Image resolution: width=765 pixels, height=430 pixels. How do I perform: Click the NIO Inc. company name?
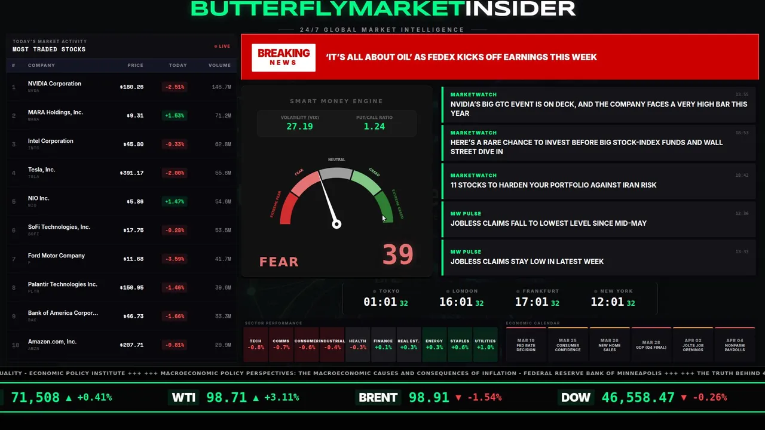click(38, 198)
